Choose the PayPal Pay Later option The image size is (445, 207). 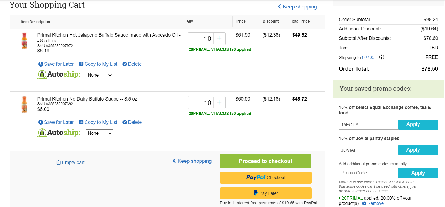click(x=266, y=193)
